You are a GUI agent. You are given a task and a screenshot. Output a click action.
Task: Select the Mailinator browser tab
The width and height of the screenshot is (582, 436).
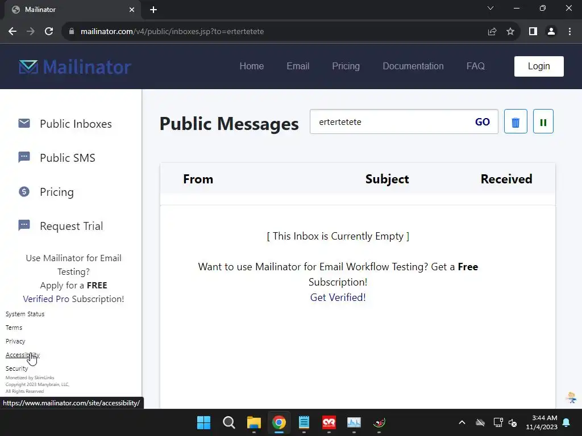(x=72, y=10)
